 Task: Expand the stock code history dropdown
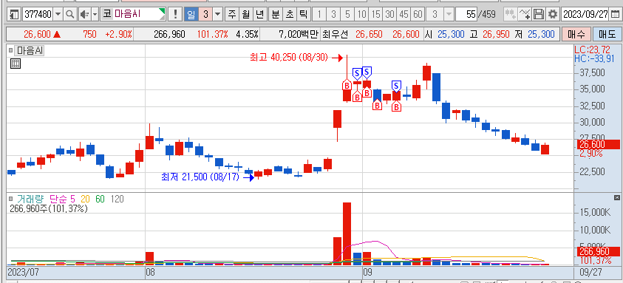[x=58, y=15]
